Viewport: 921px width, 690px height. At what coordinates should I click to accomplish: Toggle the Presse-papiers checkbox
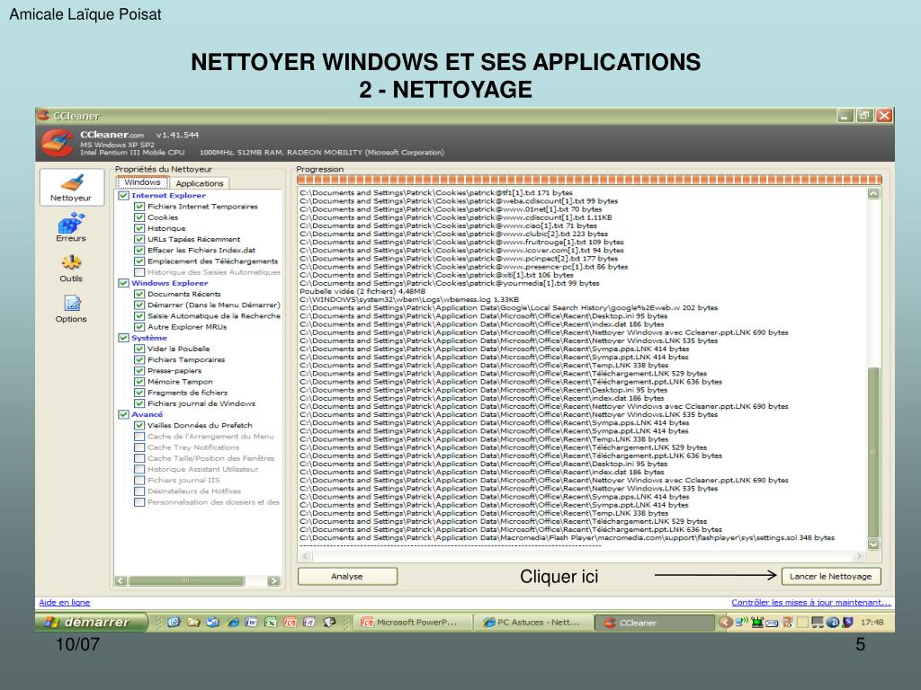click(x=139, y=371)
